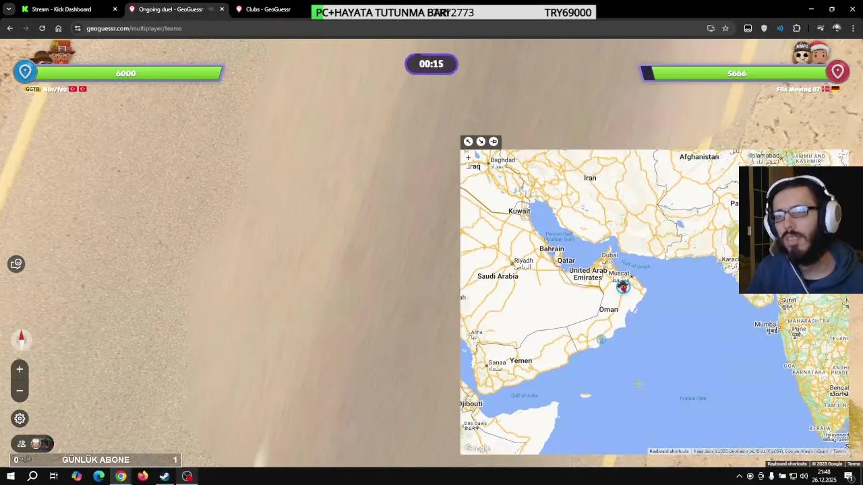This screenshot has width=863, height=485.
Task: Click the install app icon in address bar
Action: point(711,28)
